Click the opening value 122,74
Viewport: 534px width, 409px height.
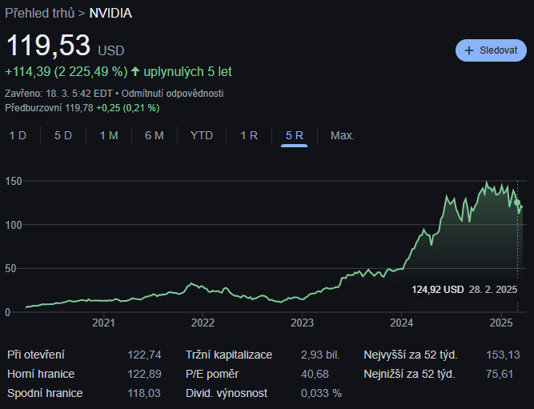pyautogui.click(x=144, y=355)
